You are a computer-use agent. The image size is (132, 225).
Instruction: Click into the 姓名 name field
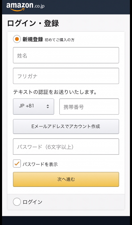pyautogui.click(x=66, y=55)
